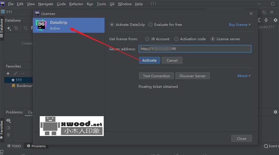This screenshot has height=155, width=279.
Task: Click the gear icon in Problems panel
Action: point(275,112)
